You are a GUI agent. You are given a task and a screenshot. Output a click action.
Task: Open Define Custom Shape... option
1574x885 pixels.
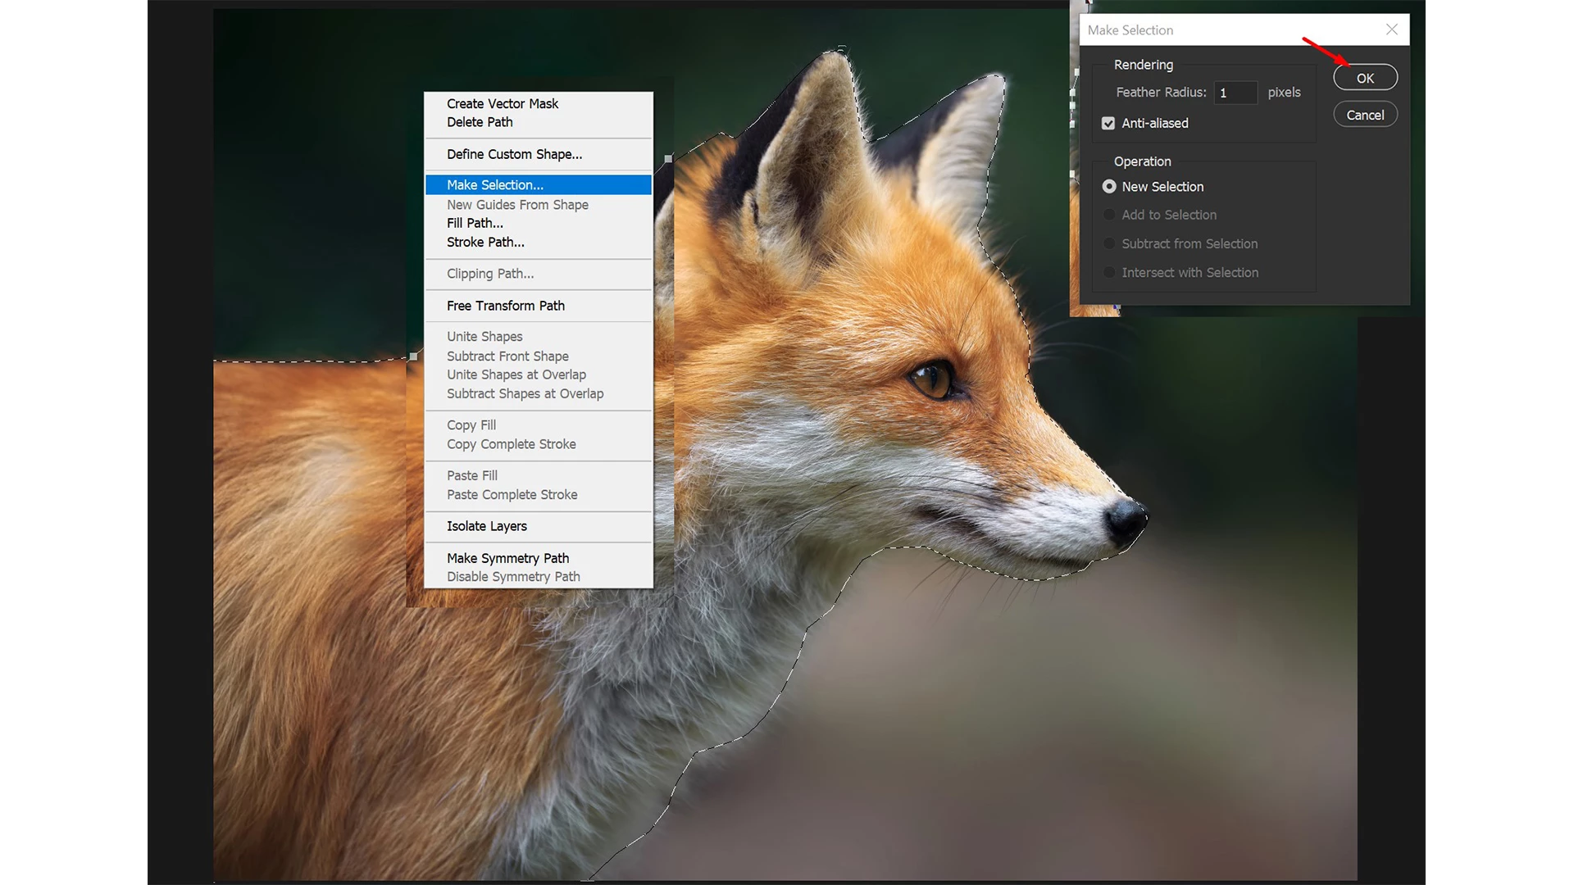coord(514,154)
